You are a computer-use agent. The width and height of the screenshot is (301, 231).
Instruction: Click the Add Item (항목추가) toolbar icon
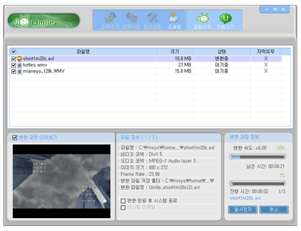tap(111, 21)
